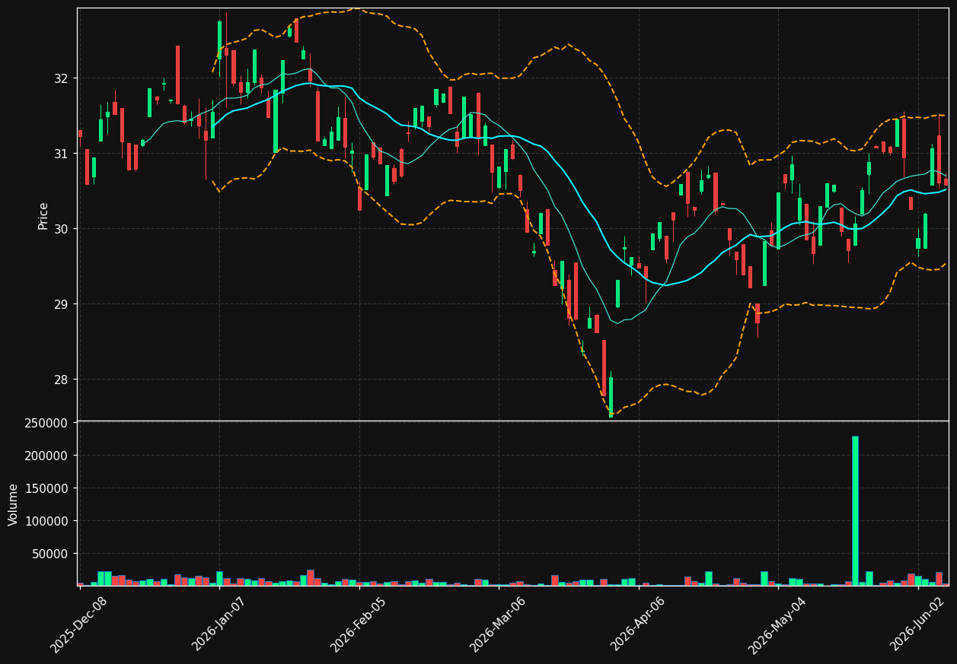Click volume tick label 100000

[x=47, y=521]
